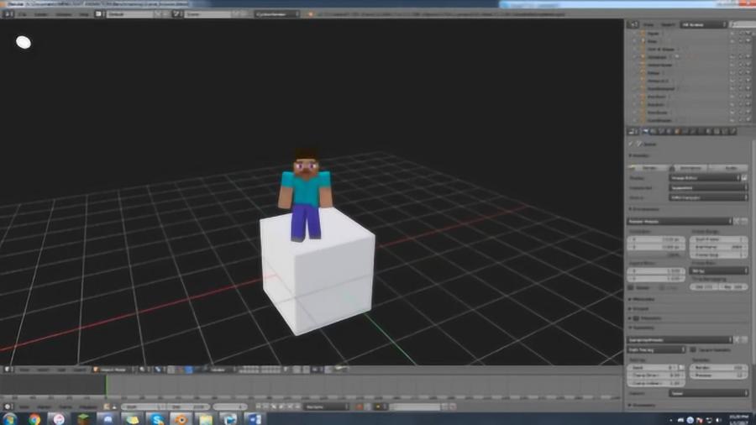This screenshot has height=425, width=756.
Task: Open the Texture properties tab
Action: coord(717,131)
